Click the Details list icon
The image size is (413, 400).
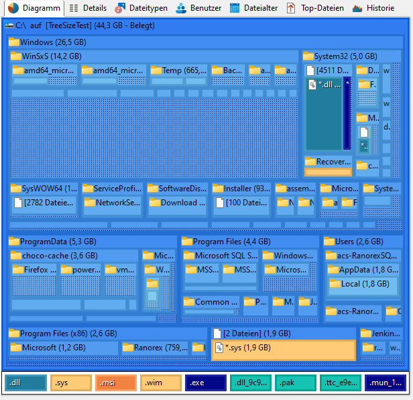click(x=74, y=8)
